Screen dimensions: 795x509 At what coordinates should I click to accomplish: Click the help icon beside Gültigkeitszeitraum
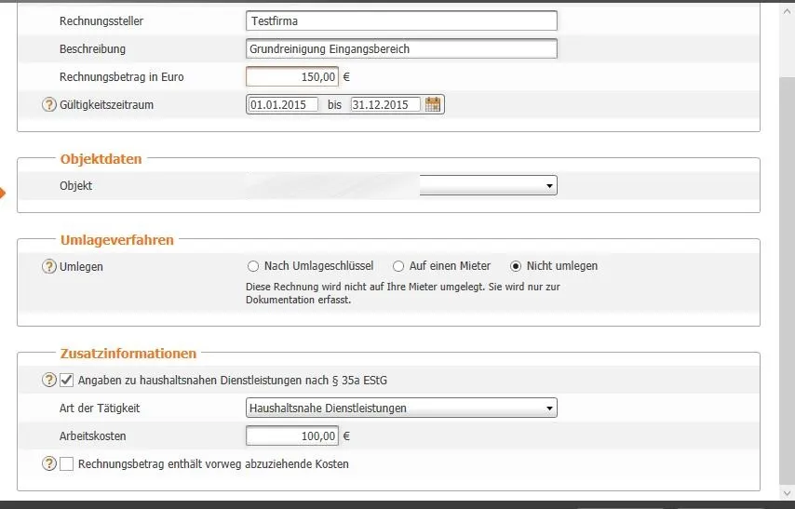pos(49,105)
